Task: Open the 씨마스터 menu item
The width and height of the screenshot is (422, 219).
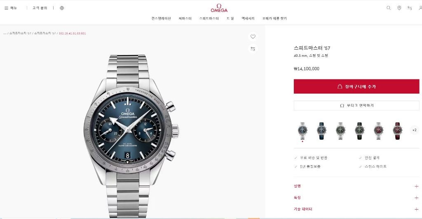Action: 185,18
